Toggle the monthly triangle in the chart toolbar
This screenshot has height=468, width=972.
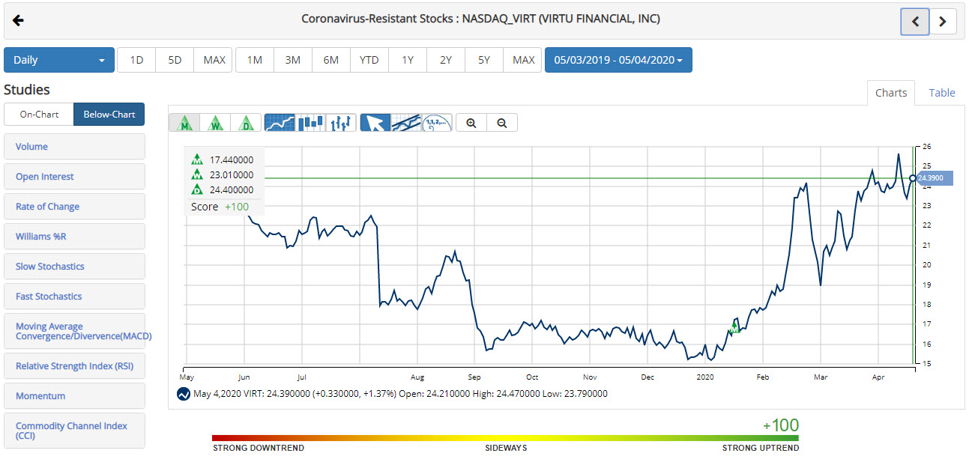click(x=184, y=123)
